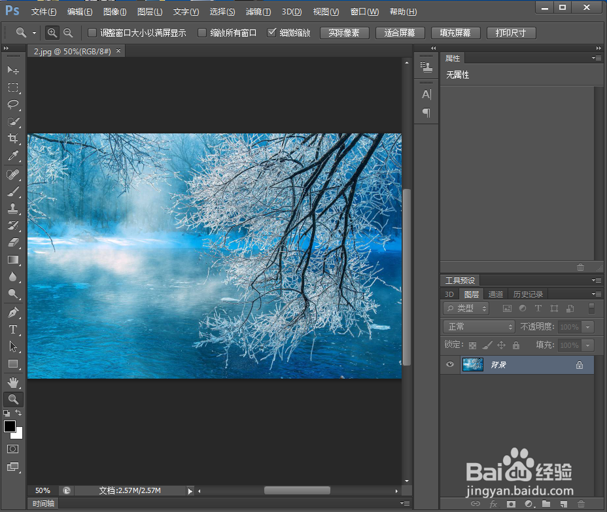Open the blend mode dropdown

[x=479, y=327]
